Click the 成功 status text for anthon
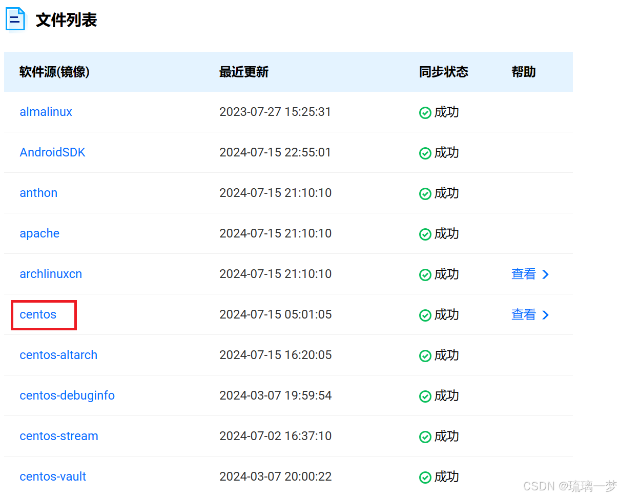Screen dimensions: 619x496 pos(447,193)
